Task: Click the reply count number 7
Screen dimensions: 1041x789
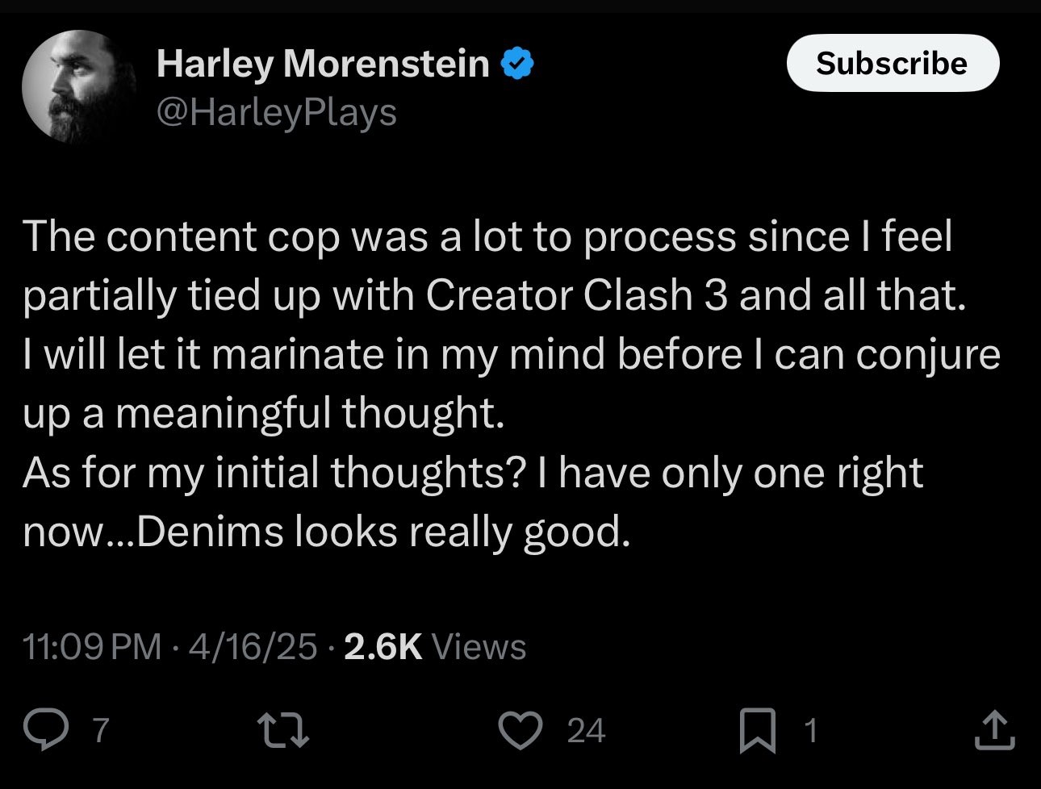Action: tap(100, 730)
